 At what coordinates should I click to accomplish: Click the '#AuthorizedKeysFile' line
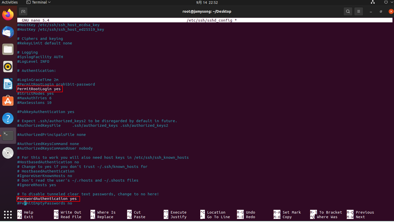click(93, 125)
